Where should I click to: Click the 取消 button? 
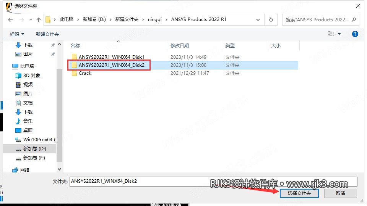click(340, 193)
